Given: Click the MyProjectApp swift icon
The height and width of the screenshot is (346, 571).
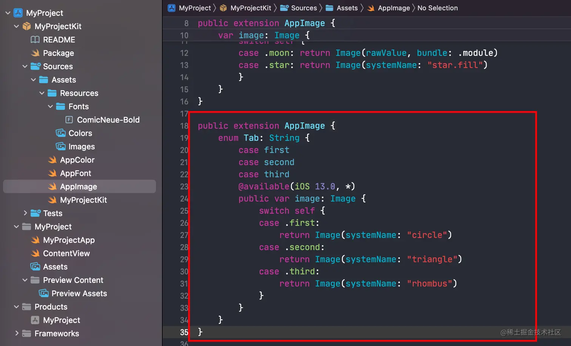Looking at the screenshot, I should [x=35, y=240].
